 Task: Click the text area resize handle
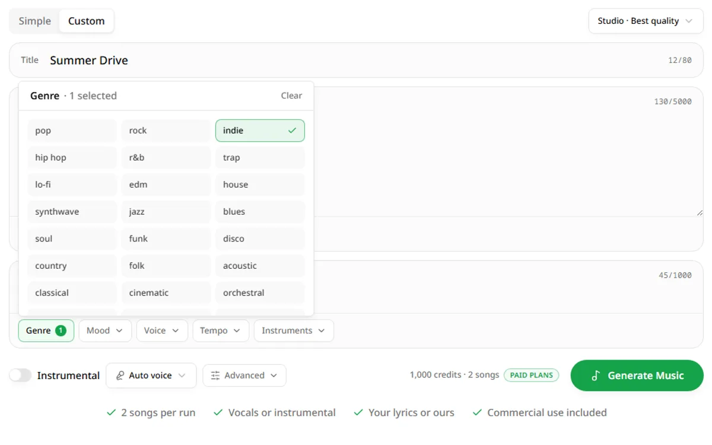tap(700, 212)
